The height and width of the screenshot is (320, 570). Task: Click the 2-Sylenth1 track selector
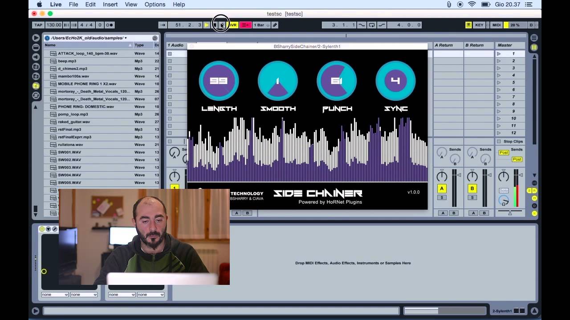click(508, 311)
